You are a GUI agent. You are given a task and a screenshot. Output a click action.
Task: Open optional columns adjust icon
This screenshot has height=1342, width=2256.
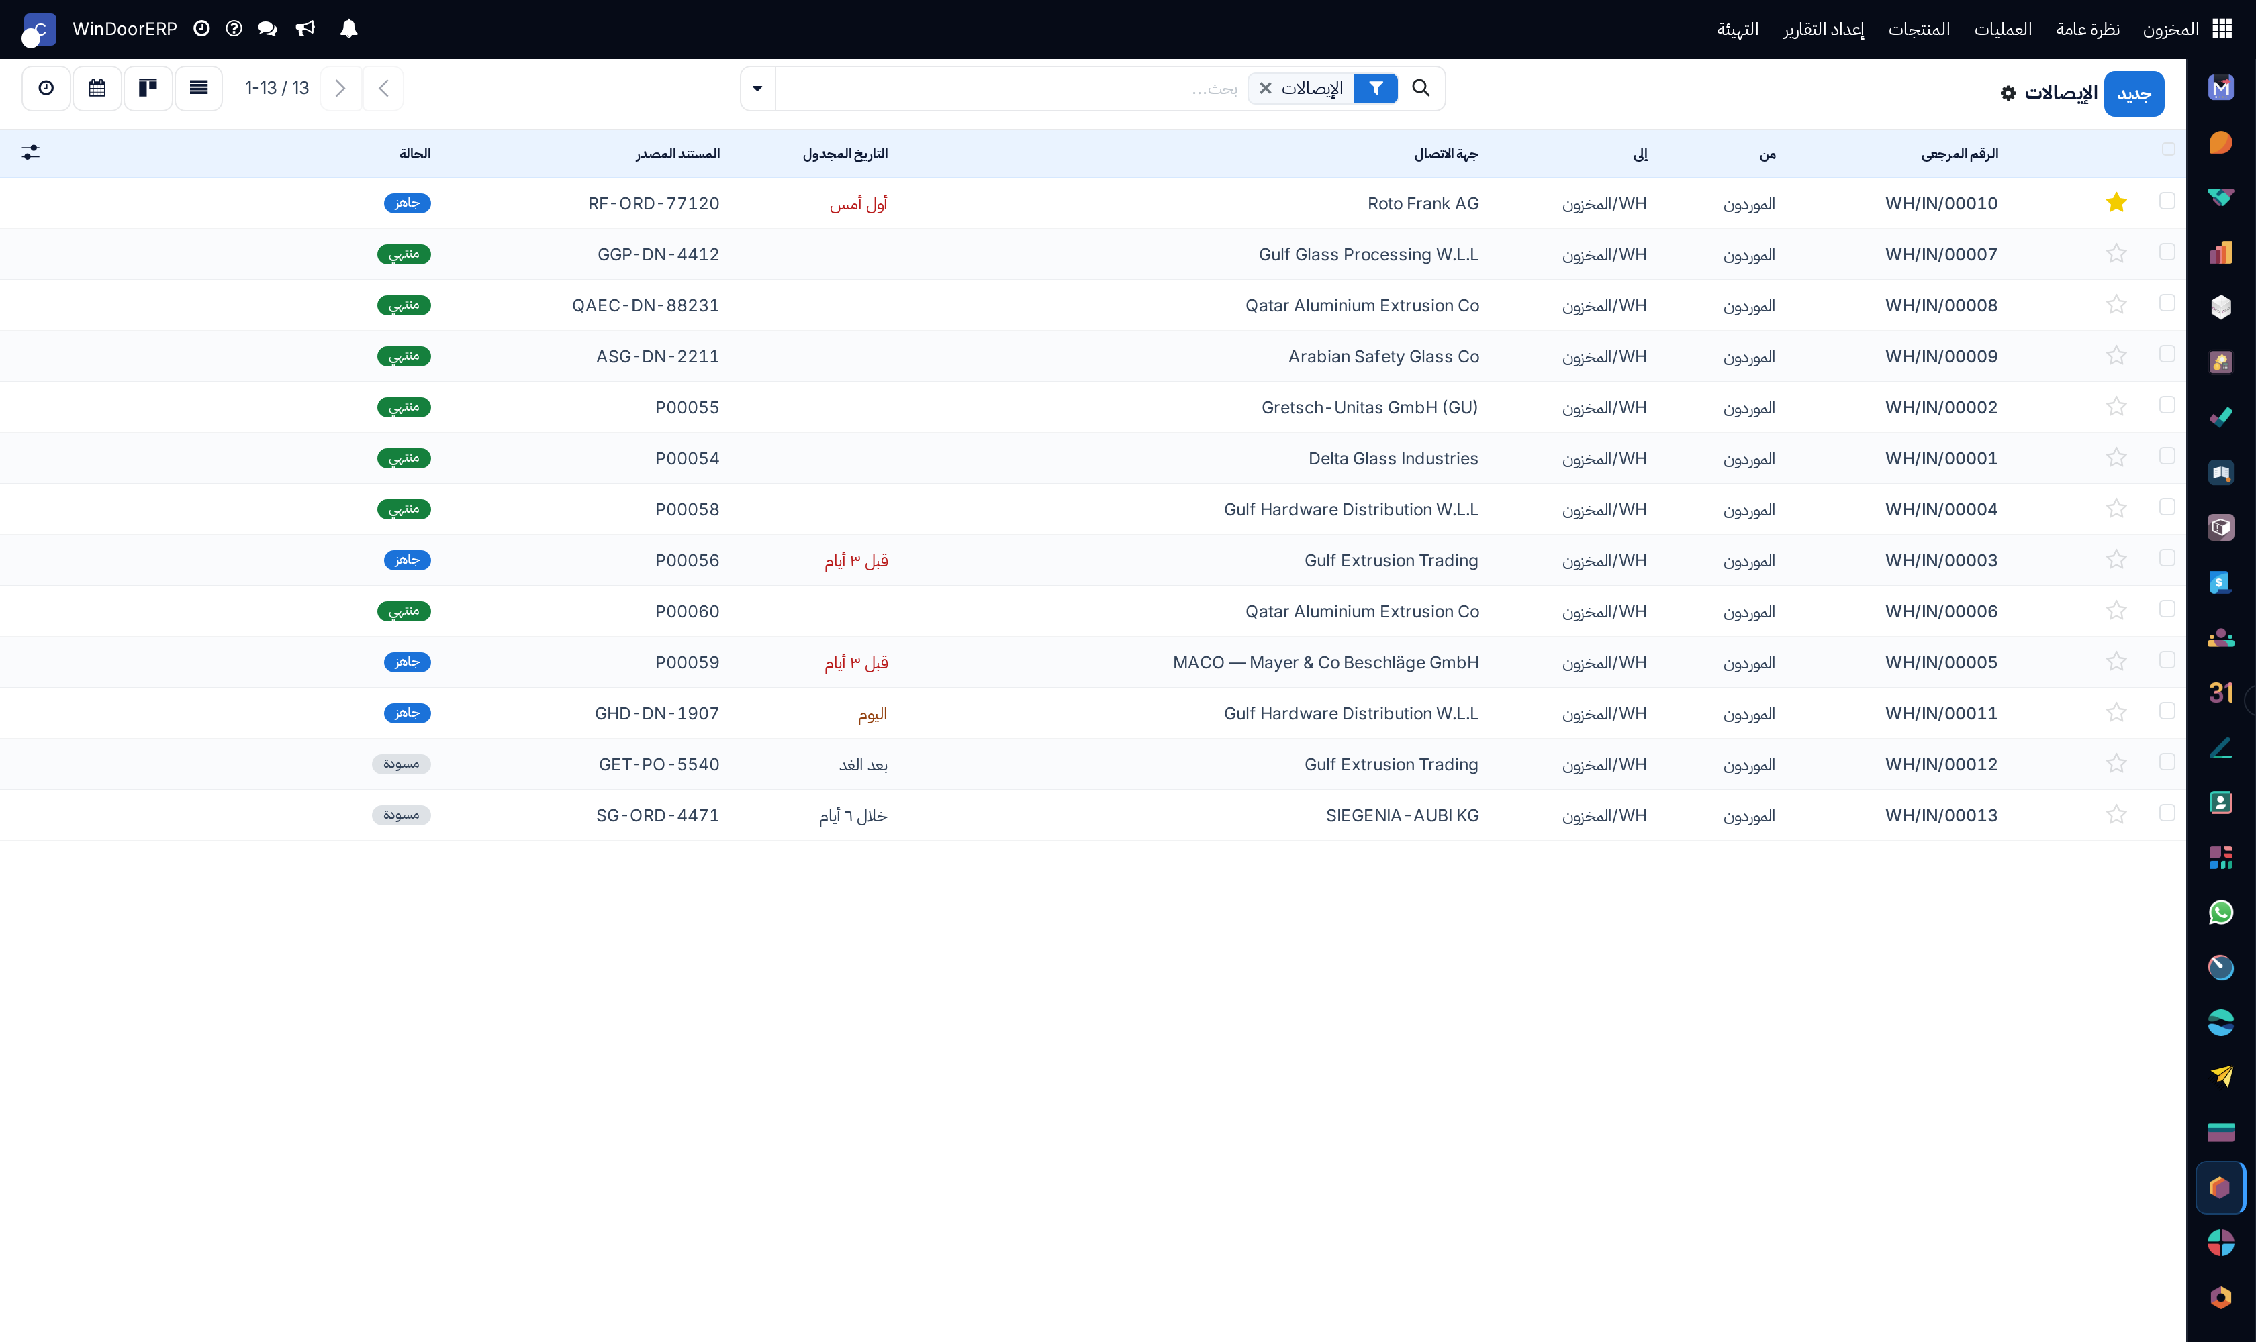click(31, 153)
